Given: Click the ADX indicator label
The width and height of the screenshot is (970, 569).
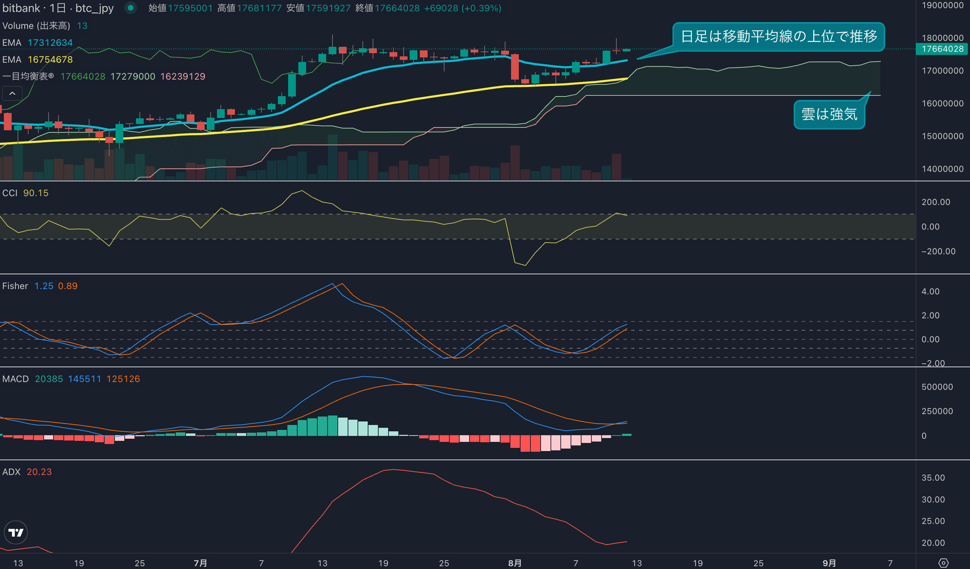Looking at the screenshot, I should (x=11, y=472).
